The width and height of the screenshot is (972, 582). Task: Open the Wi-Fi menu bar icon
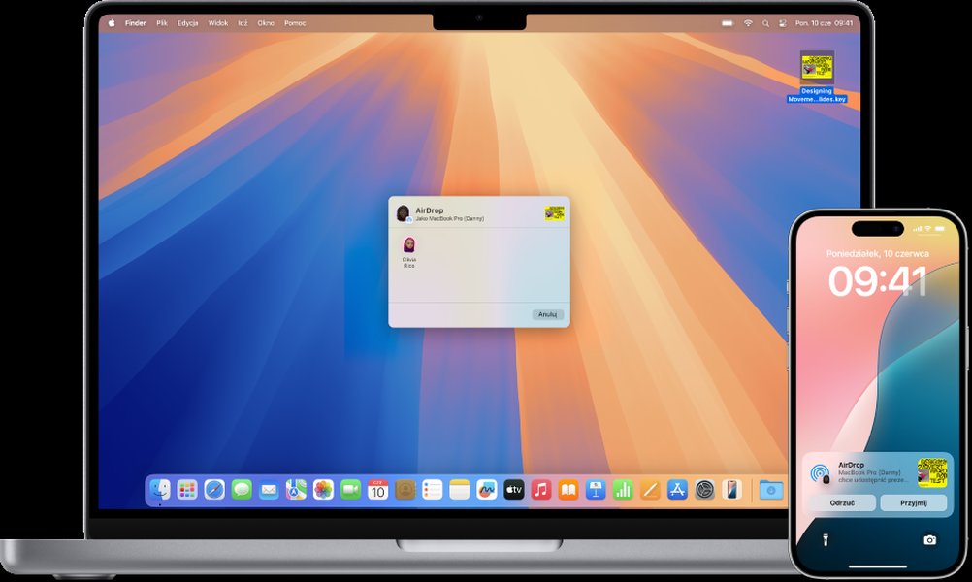coord(748,23)
